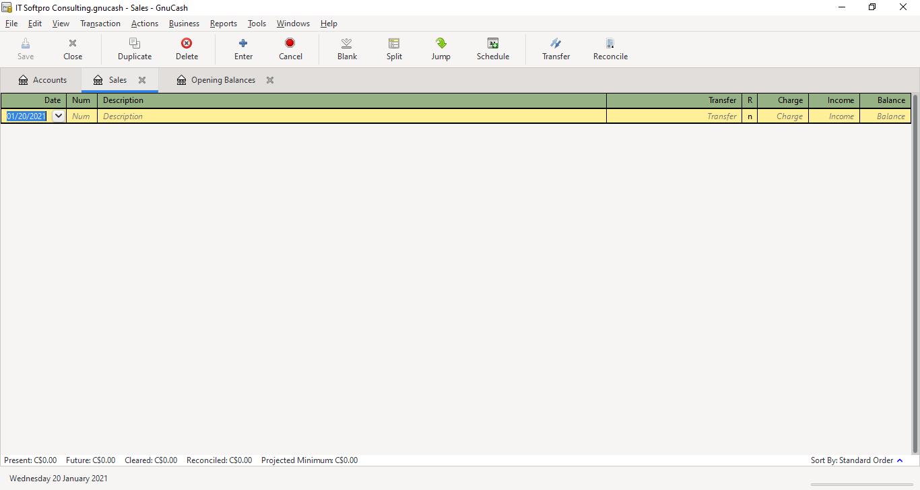
Task: Record the transaction with Enter
Action: point(243,48)
